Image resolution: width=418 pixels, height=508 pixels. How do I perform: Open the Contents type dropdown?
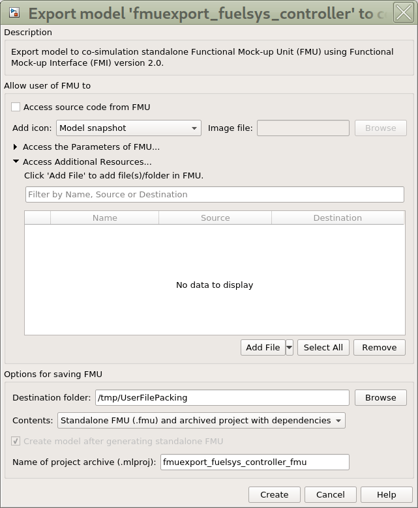[201, 421]
